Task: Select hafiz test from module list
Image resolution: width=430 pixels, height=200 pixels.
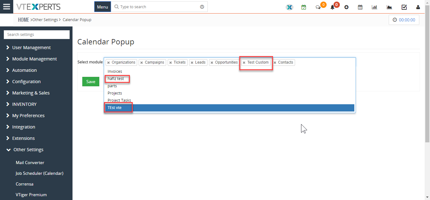Action: [229, 79]
